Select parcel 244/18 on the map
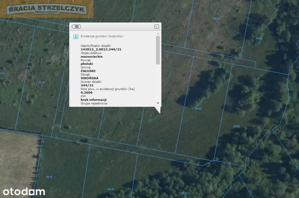Viewport: 299px width, 198px height. point(41,82)
